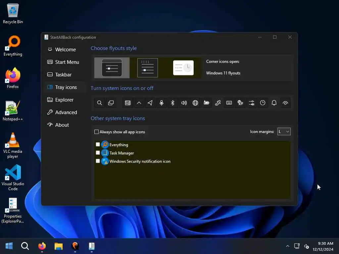Toggle the Pen menu system icon
The height and width of the screenshot is (254, 339).
(x=218, y=103)
